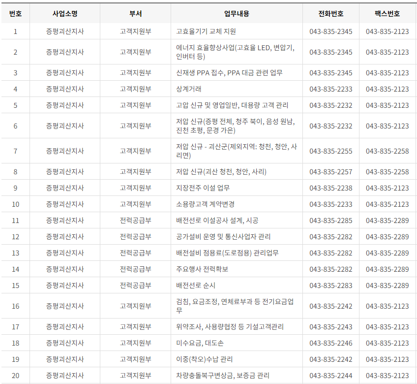The image size is (417, 384).
Task: Click the 팩스번호 column header
Action: click(x=386, y=13)
